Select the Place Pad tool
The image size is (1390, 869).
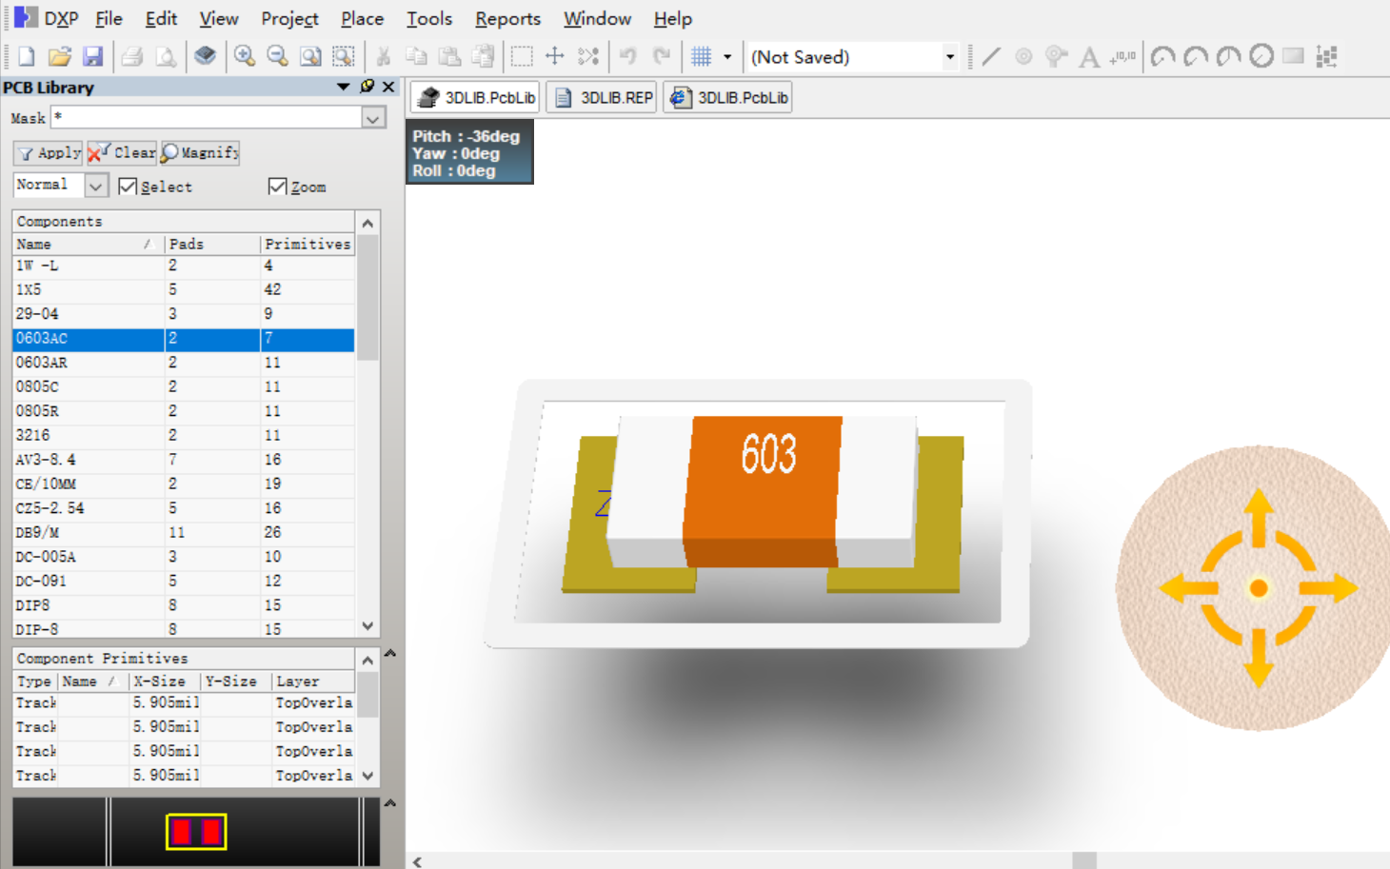coord(1023,56)
